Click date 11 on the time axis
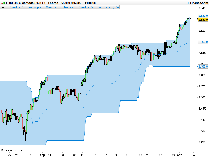This screenshot has width=209, height=157. [x=82, y=155]
